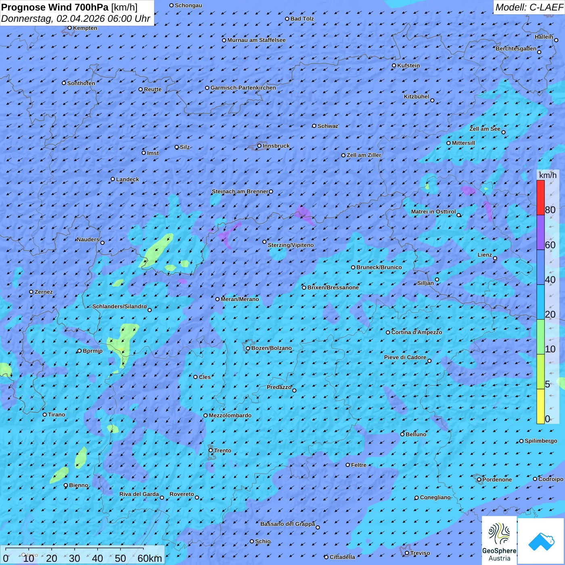
Task: Select the Conegliano city label
Action: 435,497
